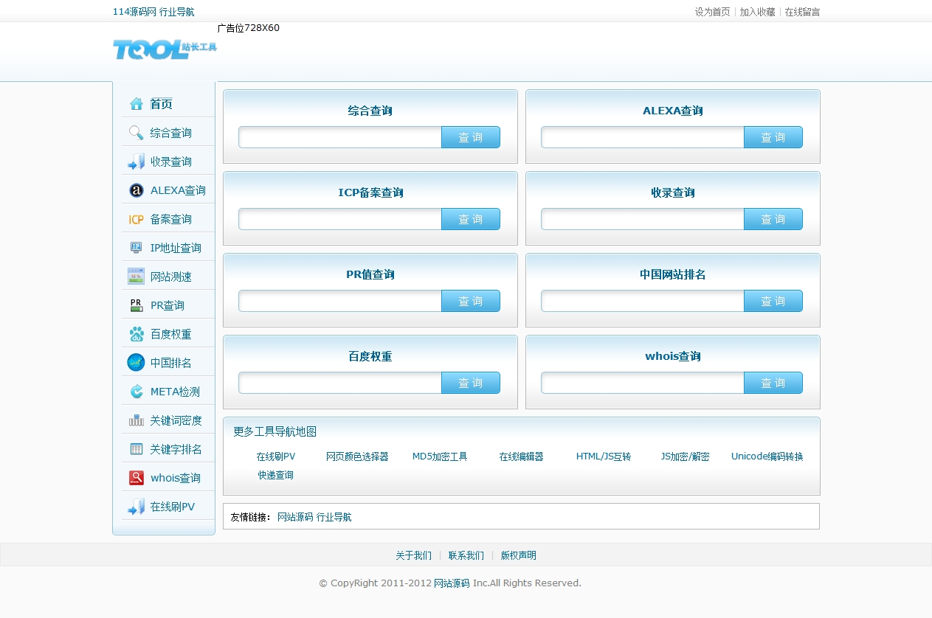Click the TOOL 站长工具 logo
Image resolution: width=932 pixels, height=618 pixels.
pos(165,49)
